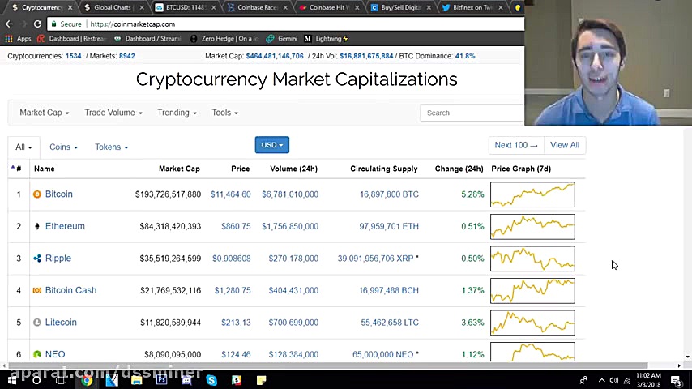Close the Cryptocurrency tab

(70, 7)
